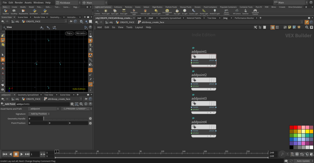Open the Layout menu in network editor

click(x=139, y=27)
